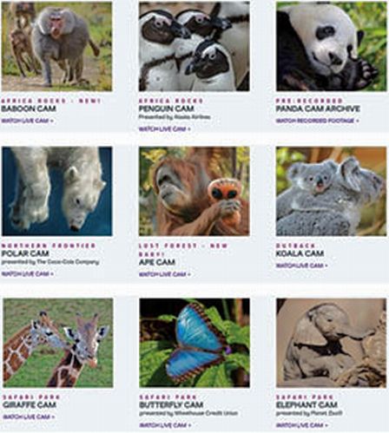Viewport: 389px width, 433px height.
Task: Click Watch Recorded Footage under Panda Cam
Action: coord(317,121)
